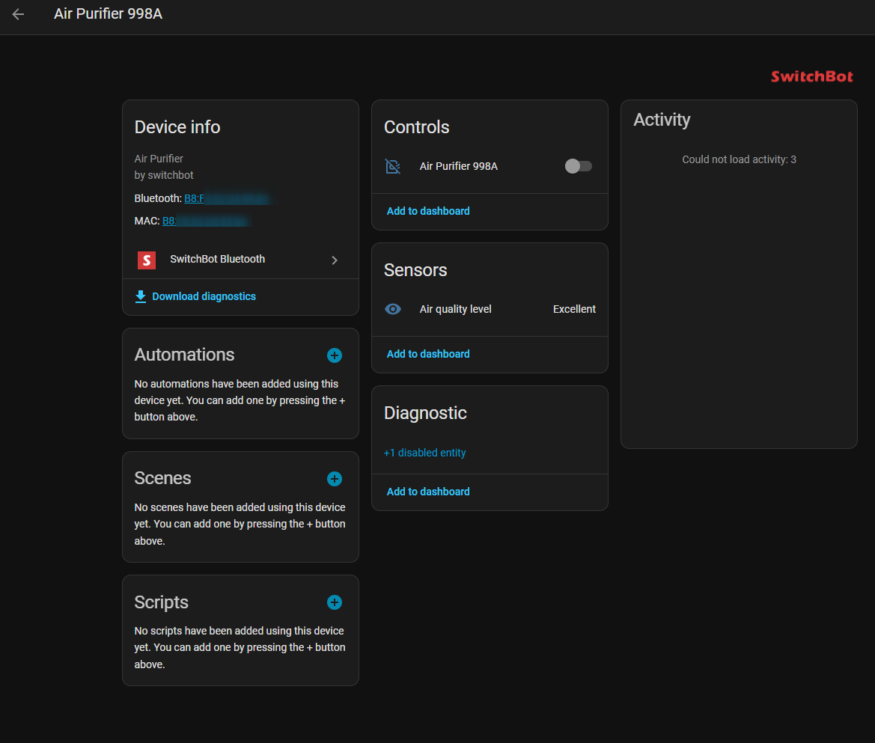Image resolution: width=875 pixels, height=743 pixels.
Task: Add a new scene with plus icon
Action: (335, 479)
